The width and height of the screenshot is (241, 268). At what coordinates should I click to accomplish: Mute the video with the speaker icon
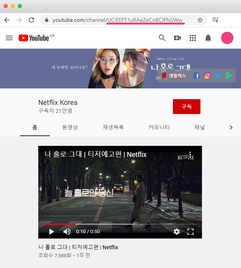[67, 232]
